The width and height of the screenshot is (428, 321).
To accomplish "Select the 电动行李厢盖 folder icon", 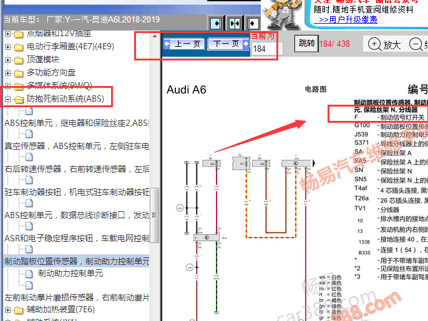I will click(x=19, y=47).
